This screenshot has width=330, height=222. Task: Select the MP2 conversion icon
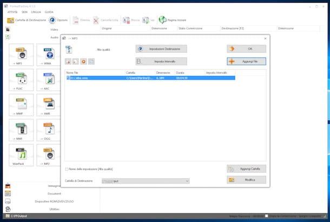pyautogui.click(x=49, y=155)
